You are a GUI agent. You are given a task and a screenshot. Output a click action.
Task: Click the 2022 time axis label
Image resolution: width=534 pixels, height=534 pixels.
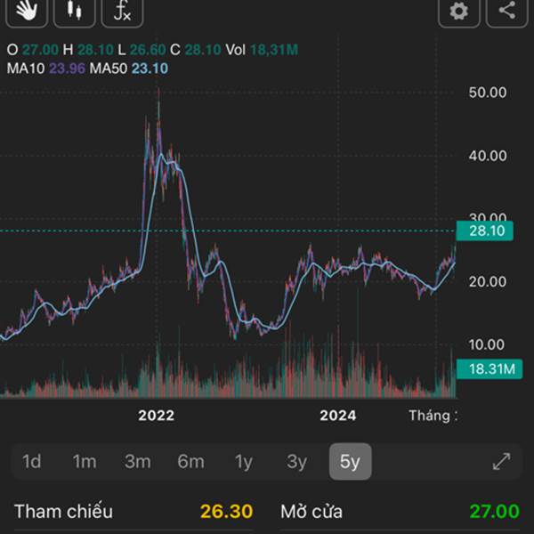click(x=157, y=416)
